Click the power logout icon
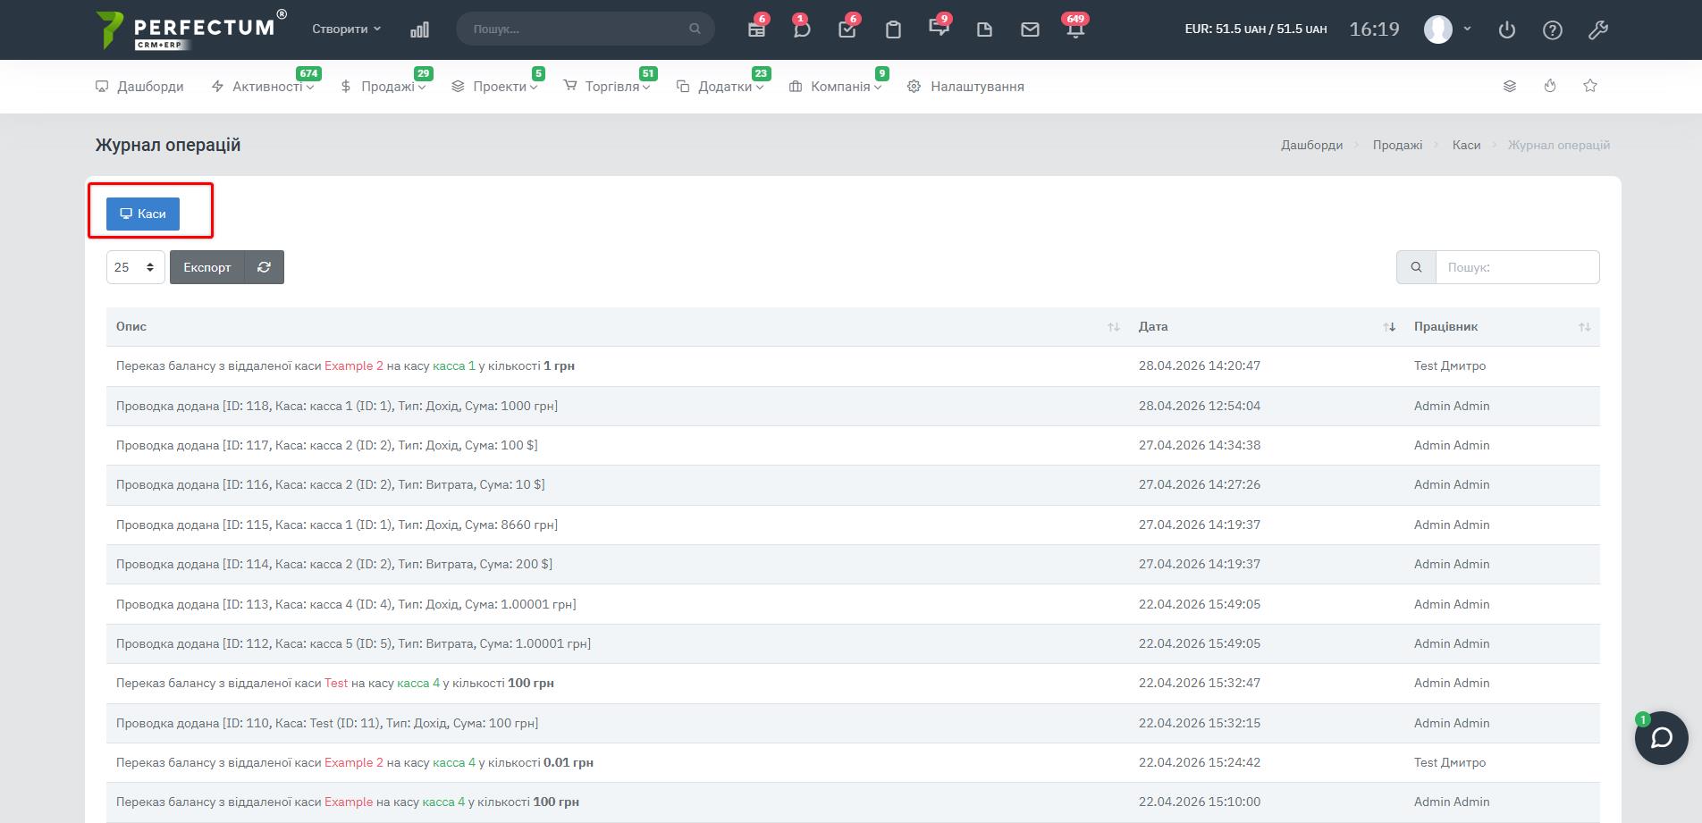 (1507, 29)
